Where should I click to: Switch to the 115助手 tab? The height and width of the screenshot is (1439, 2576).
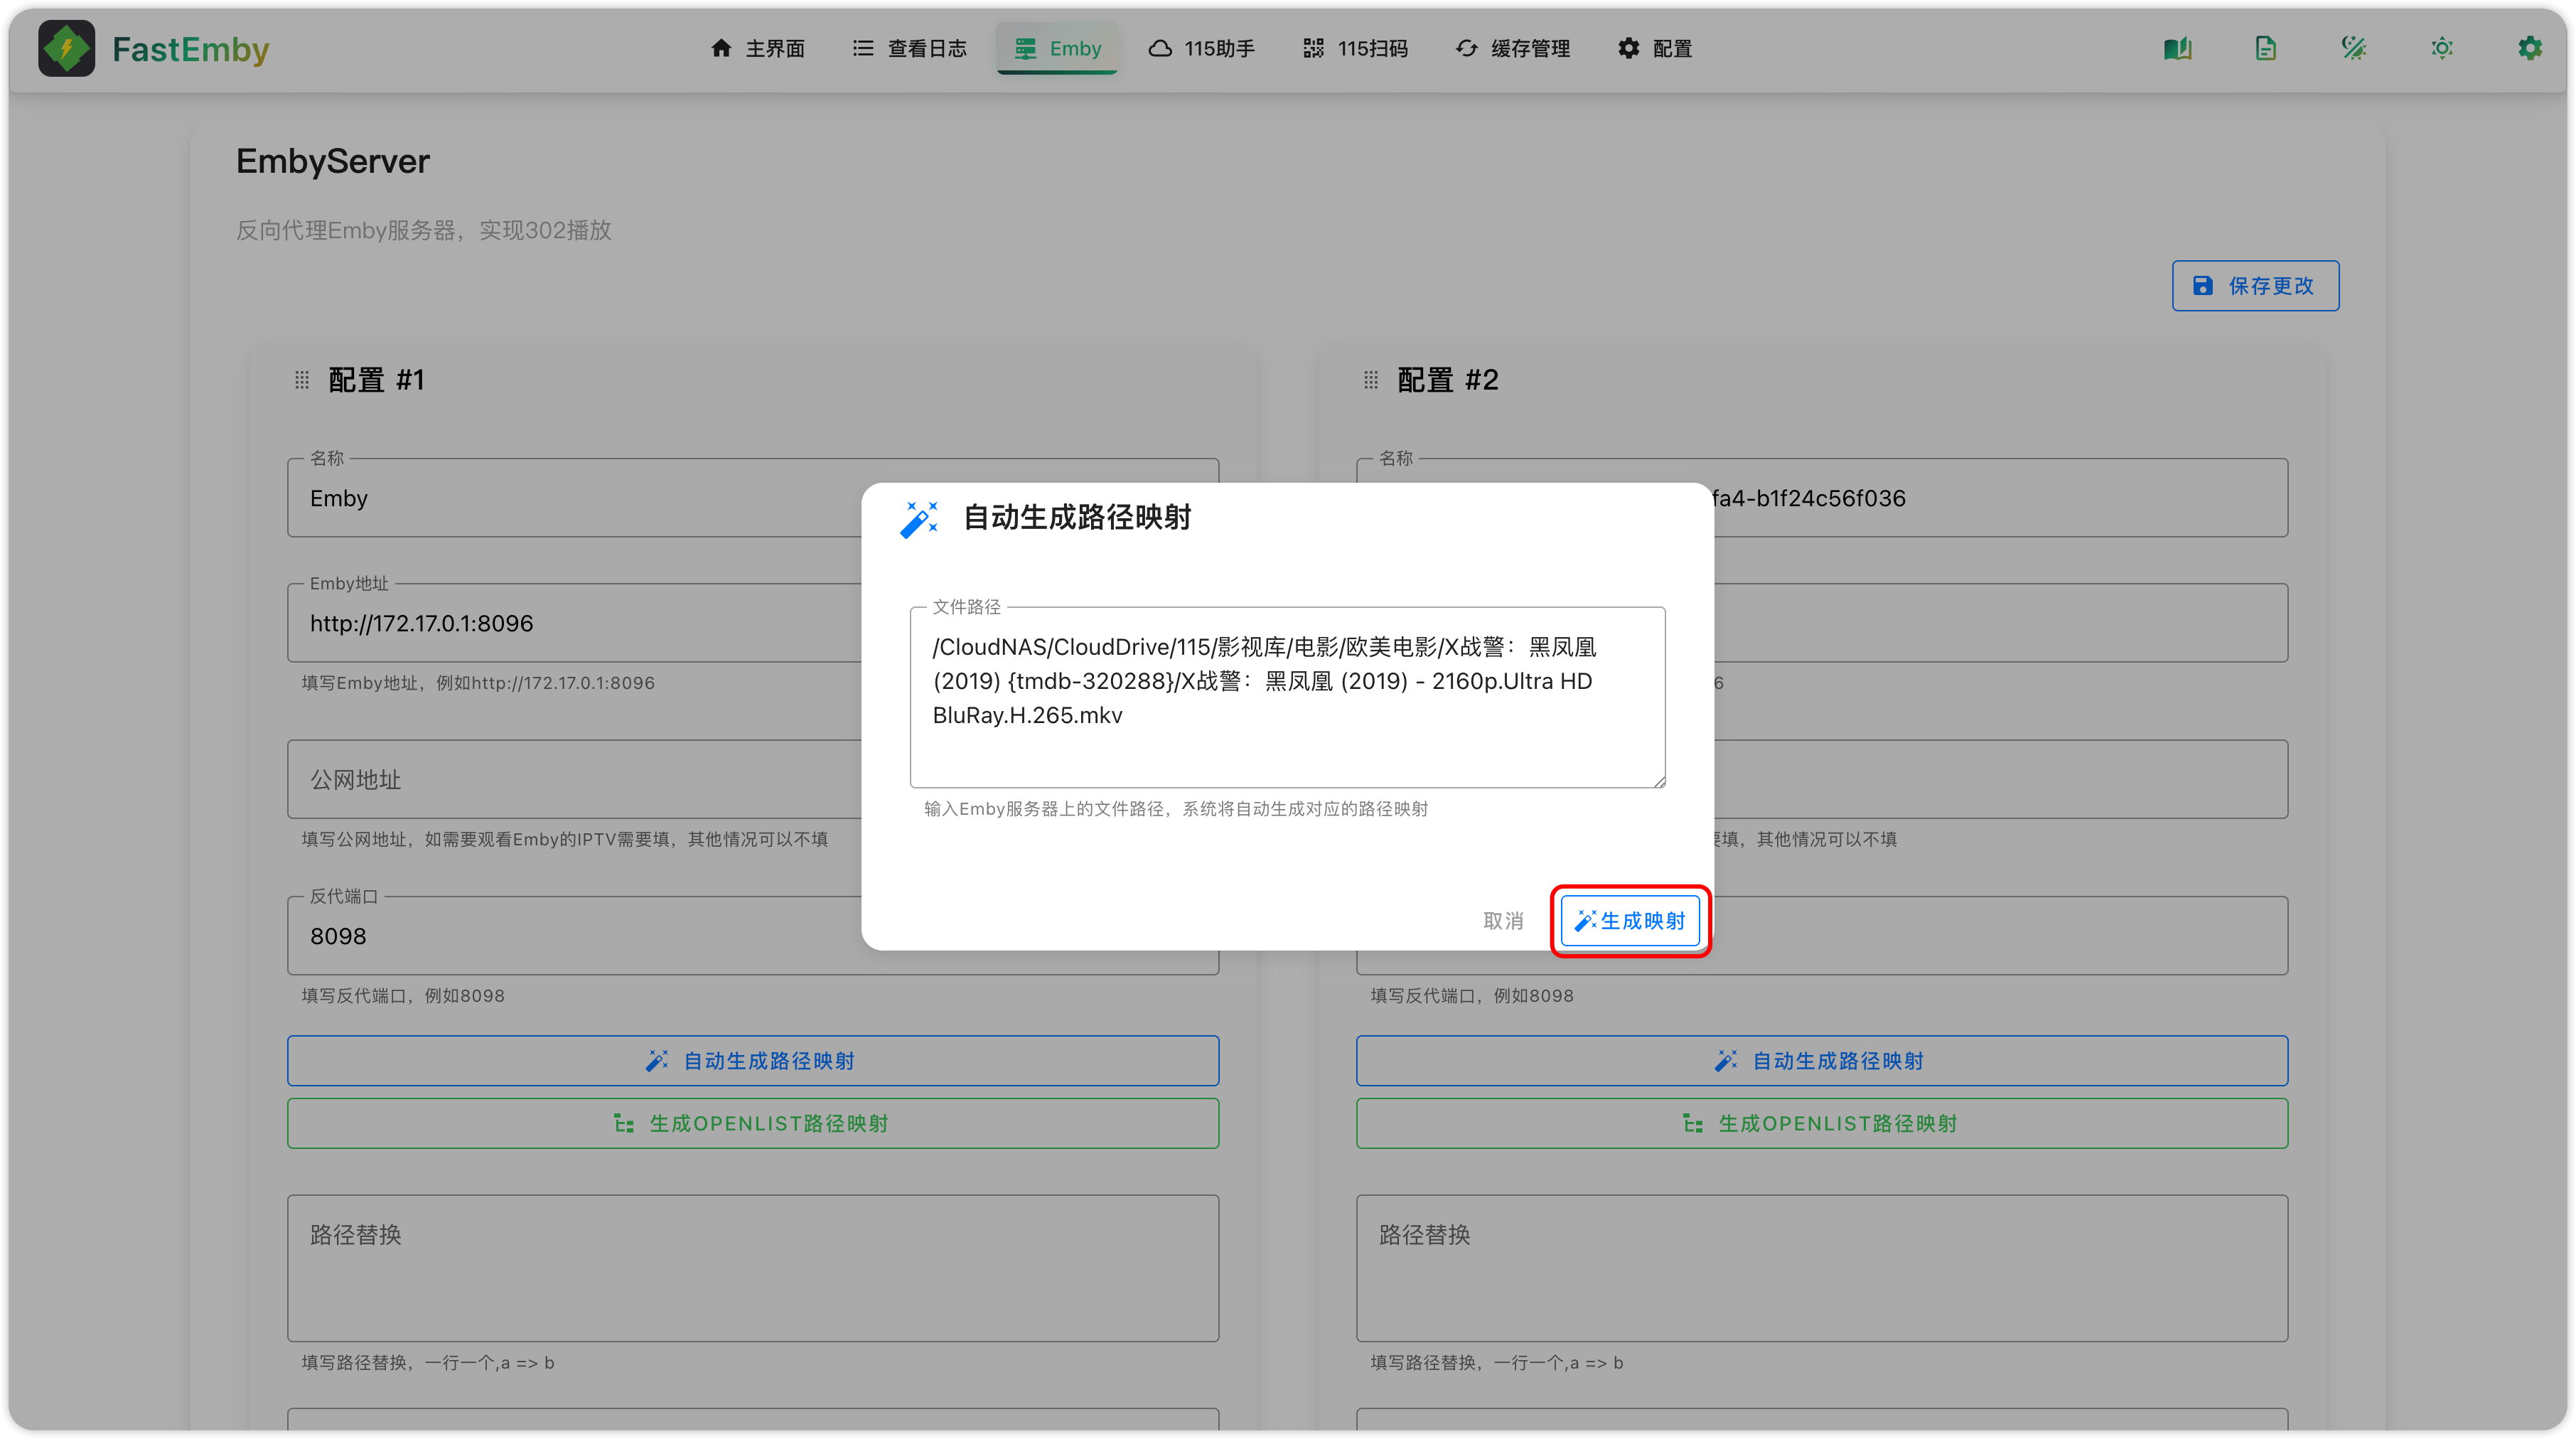tap(1201, 48)
